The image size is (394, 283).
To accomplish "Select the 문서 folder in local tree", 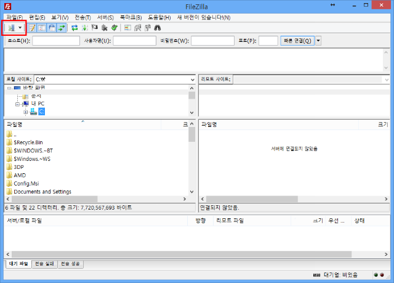I will pos(36,96).
